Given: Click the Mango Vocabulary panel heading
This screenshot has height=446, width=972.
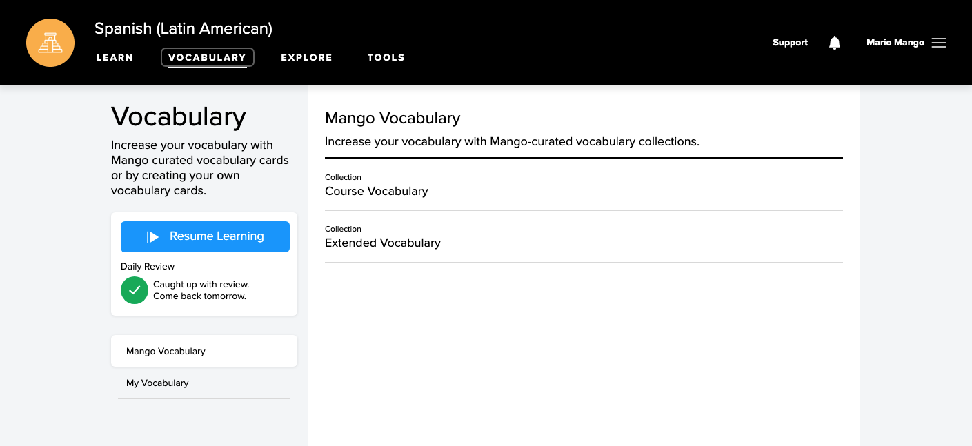Looking at the screenshot, I should (393, 119).
